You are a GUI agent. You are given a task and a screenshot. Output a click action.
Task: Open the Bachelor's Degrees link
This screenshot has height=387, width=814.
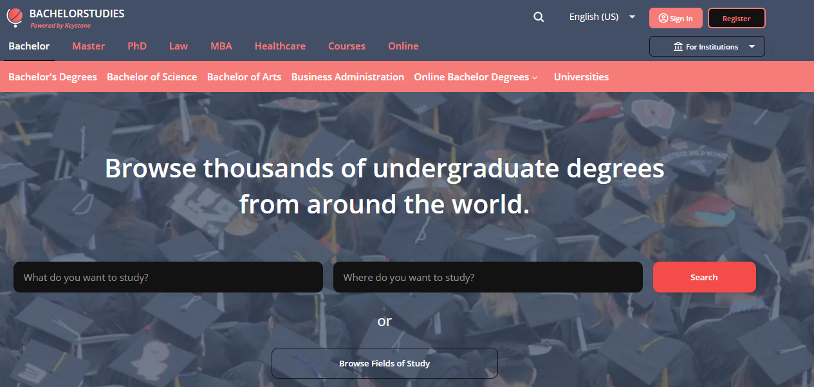(53, 77)
